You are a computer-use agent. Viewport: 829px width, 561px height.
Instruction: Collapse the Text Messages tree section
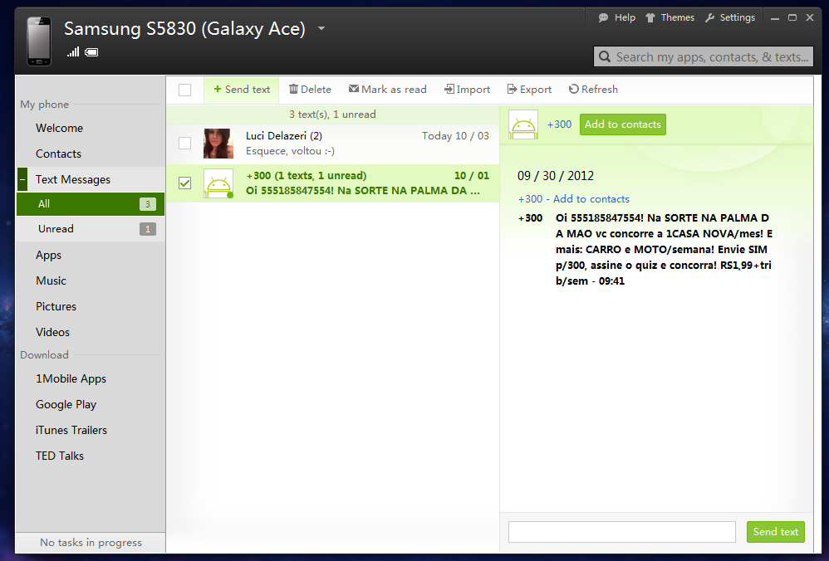(22, 179)
